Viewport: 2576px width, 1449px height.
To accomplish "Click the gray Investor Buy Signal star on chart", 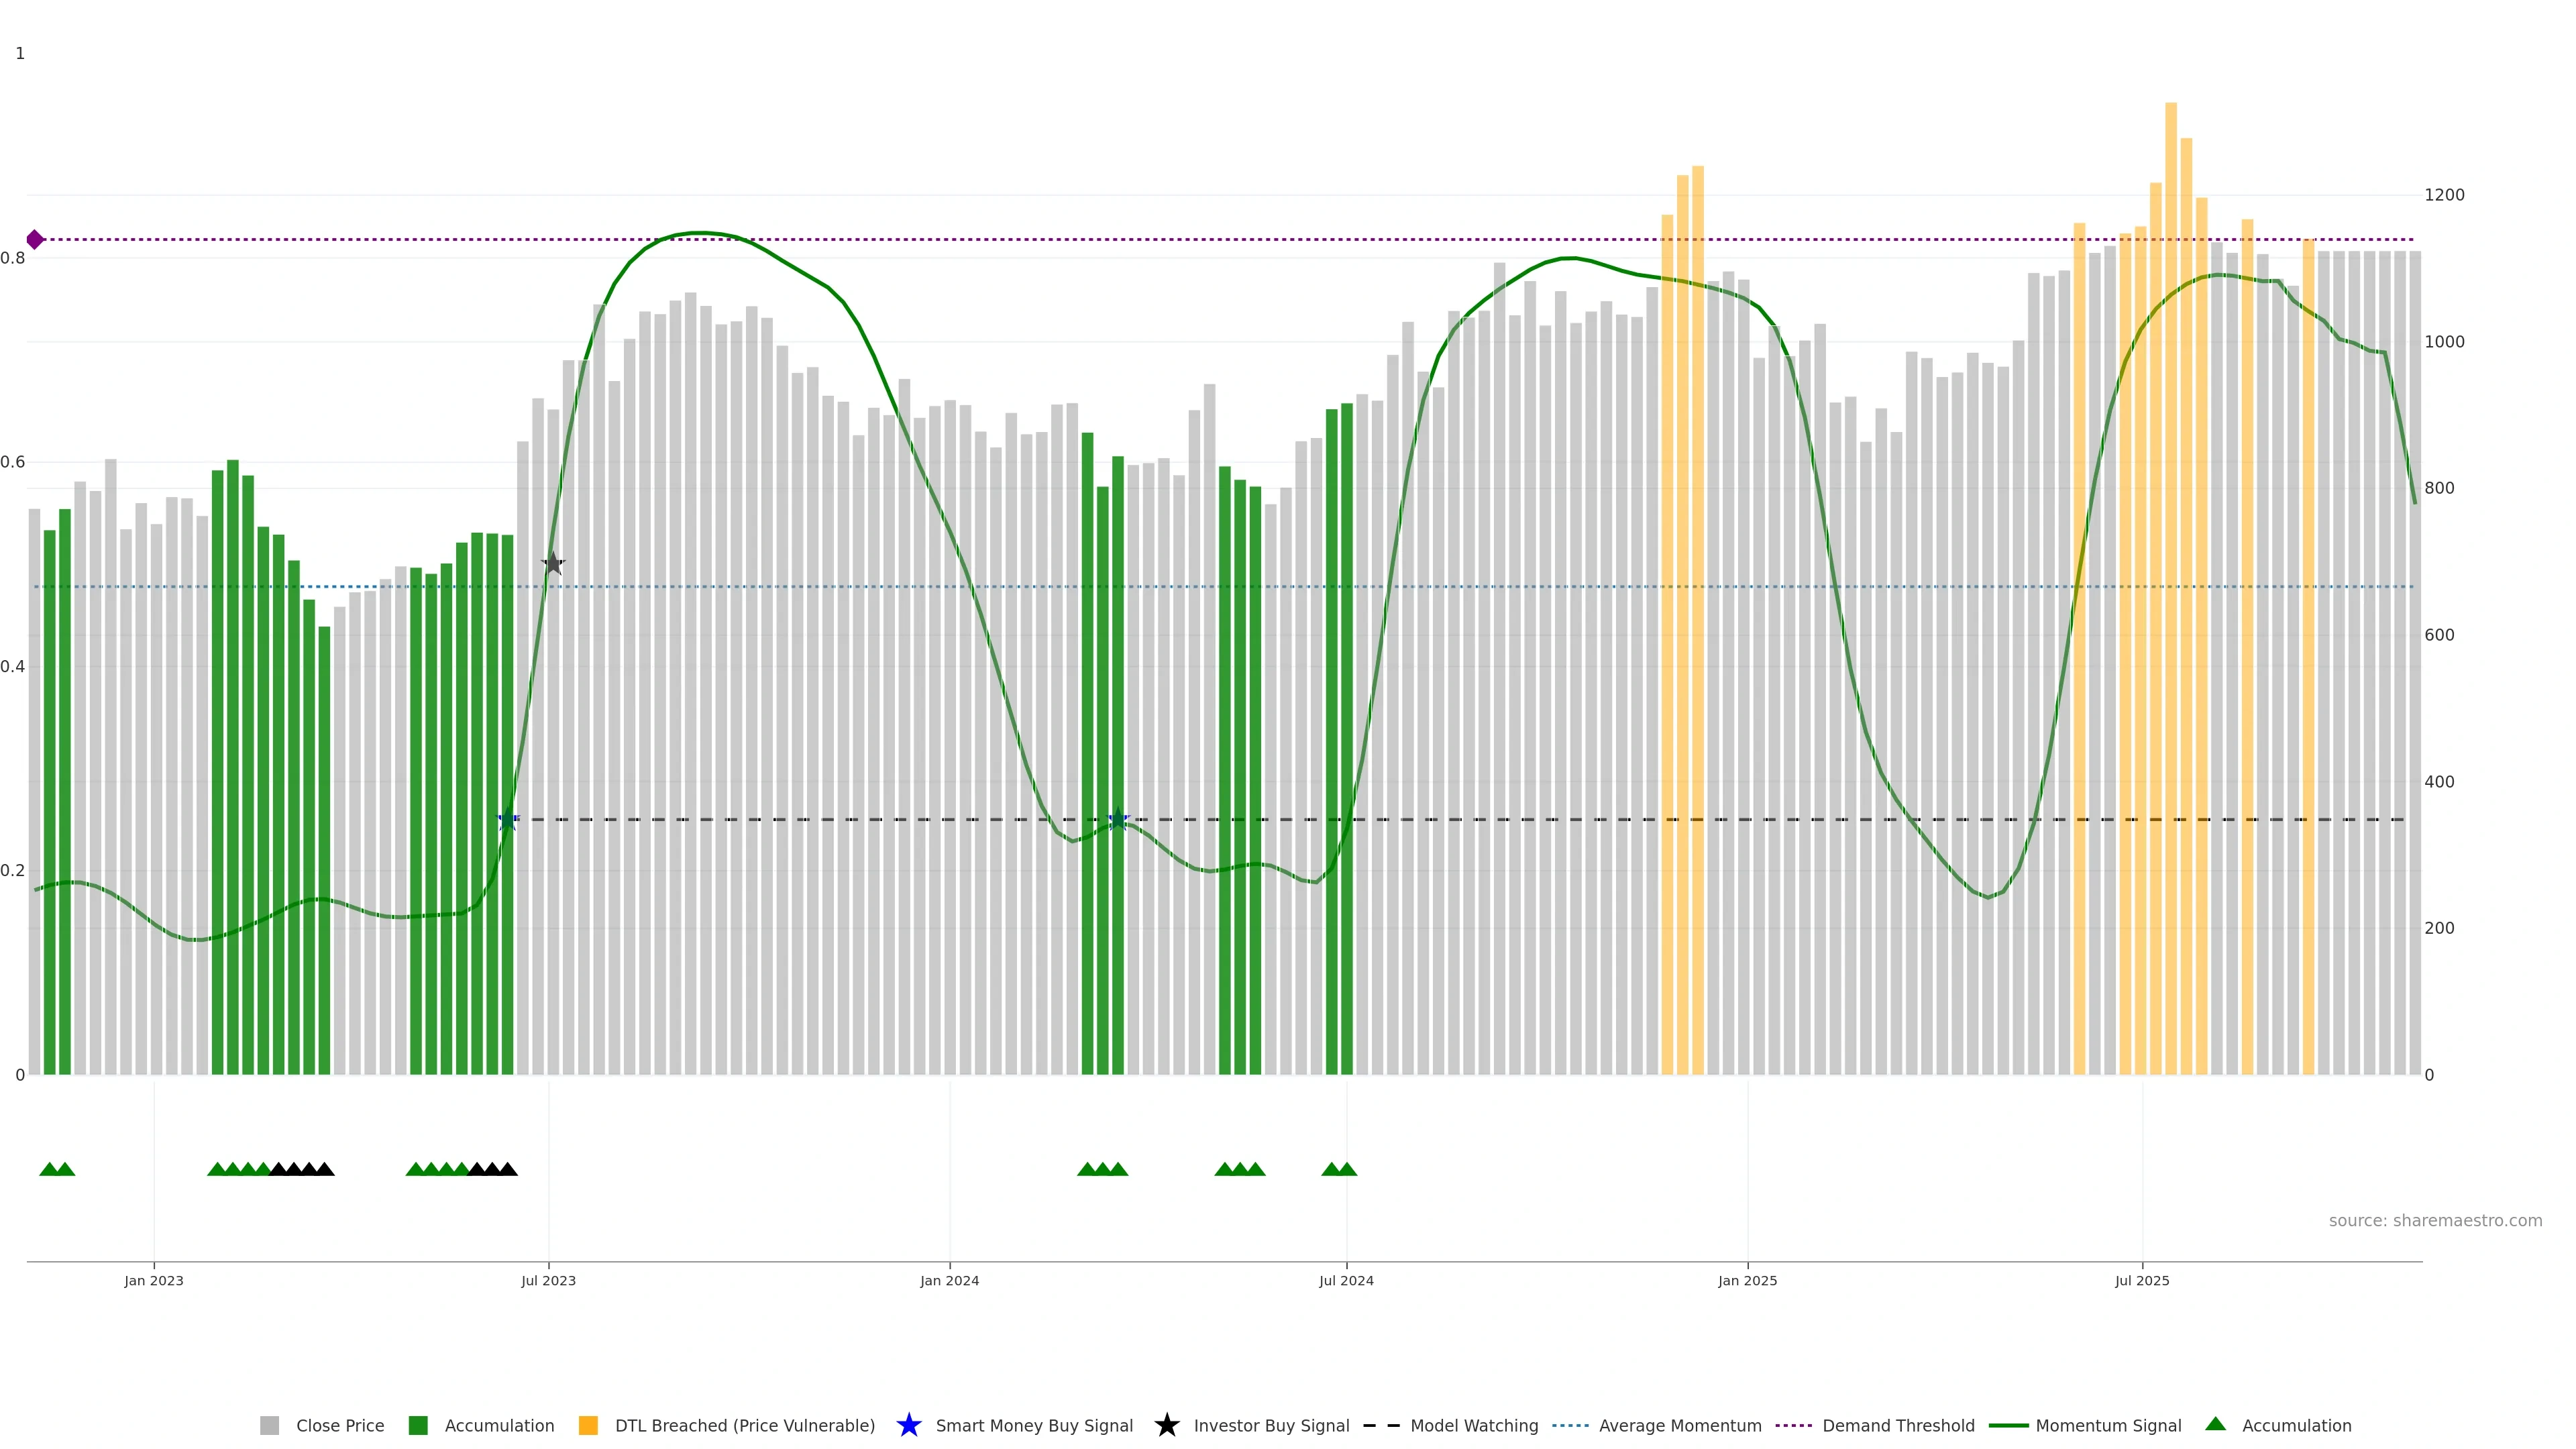I will click(553, 564).
